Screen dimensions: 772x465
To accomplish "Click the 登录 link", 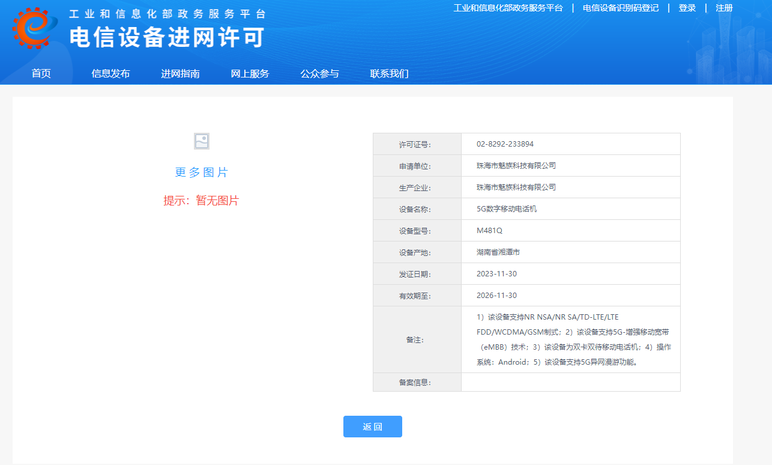I will coord(687,8).
